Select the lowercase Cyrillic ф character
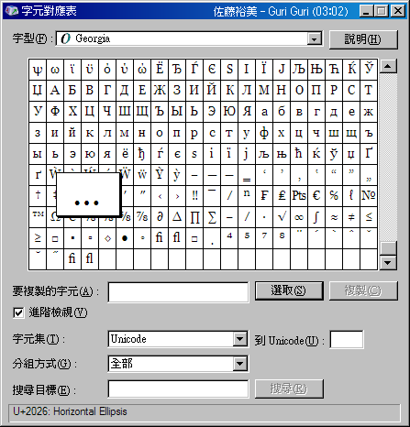 264,133
